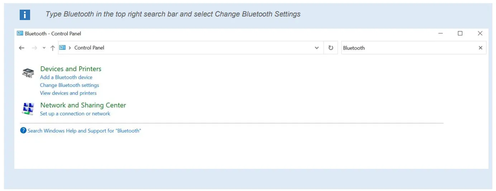Click into the Bluetooth search field
Image resolution: width=496 pixels, height=191 pixels.
pos(409,48)
